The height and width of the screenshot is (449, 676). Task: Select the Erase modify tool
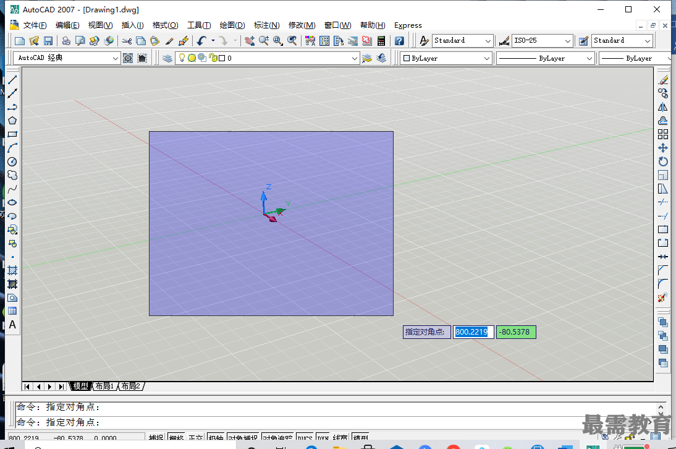(663, 80)
